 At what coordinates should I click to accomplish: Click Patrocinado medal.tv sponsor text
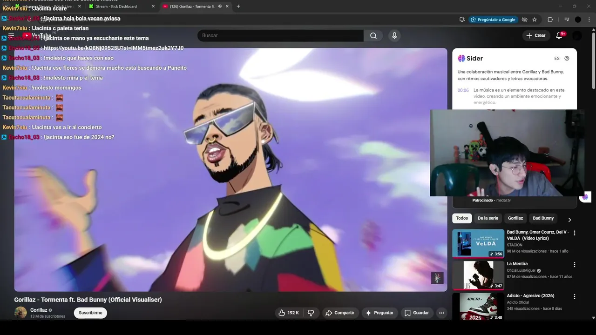(x=492, y=200)
